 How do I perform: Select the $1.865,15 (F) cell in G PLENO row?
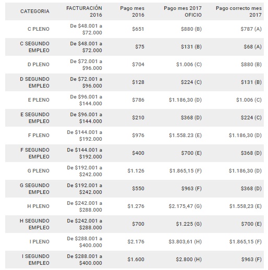(186, 171)
